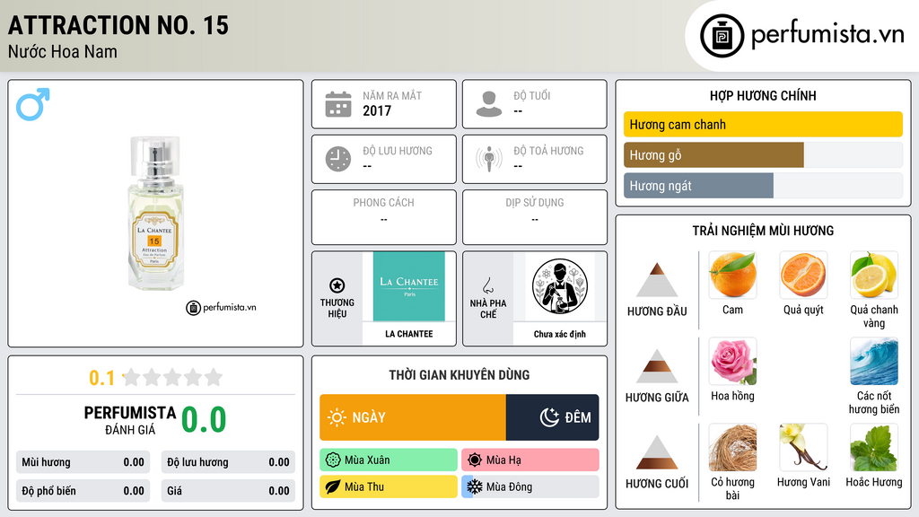This screenshot has height=517, width=919.
Task: Click the perfume bottle product image
Action: 154,212
